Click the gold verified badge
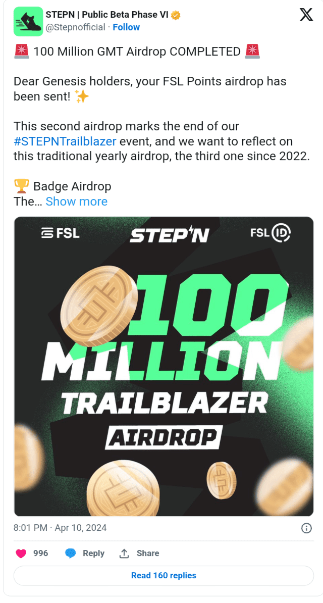The height and width of the screenshot is (603, 323). (176, 15)
